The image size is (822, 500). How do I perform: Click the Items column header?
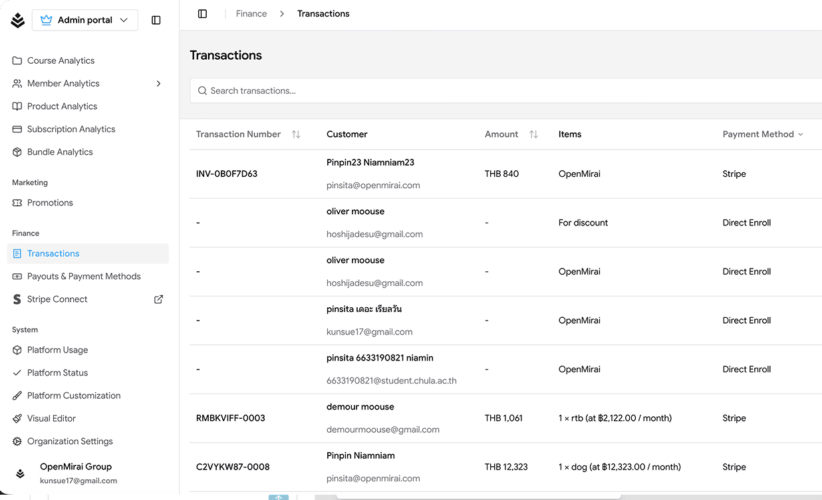tap(570, 134)
